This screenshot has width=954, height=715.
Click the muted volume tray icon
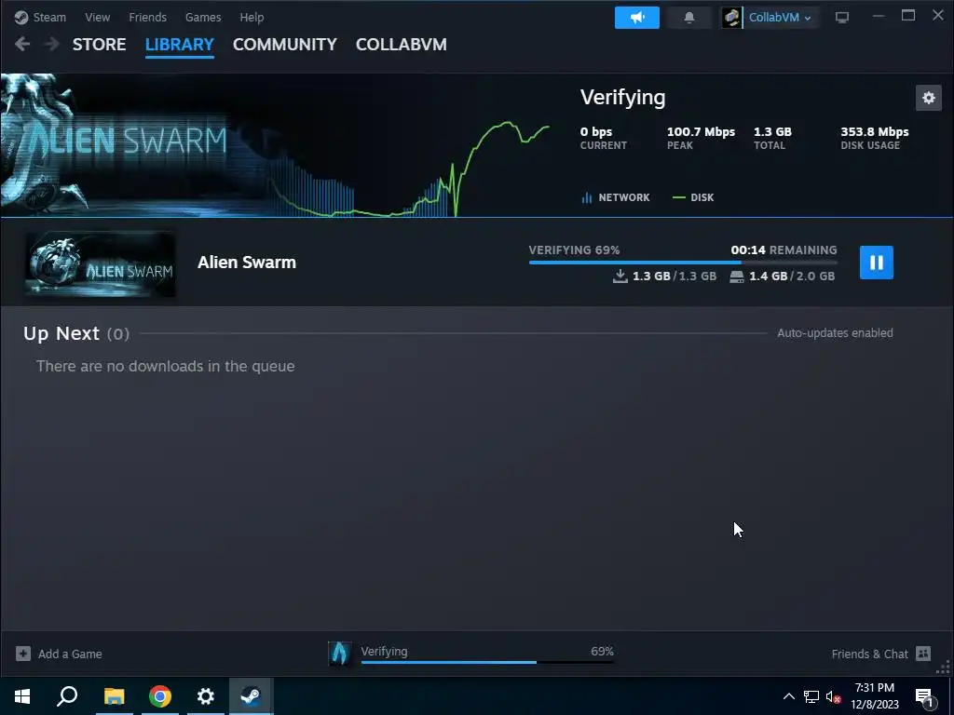(x=833, y=696)
